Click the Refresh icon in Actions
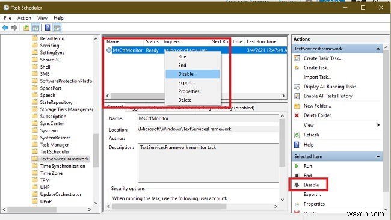 pyautogui.click(x=297, y=135)
